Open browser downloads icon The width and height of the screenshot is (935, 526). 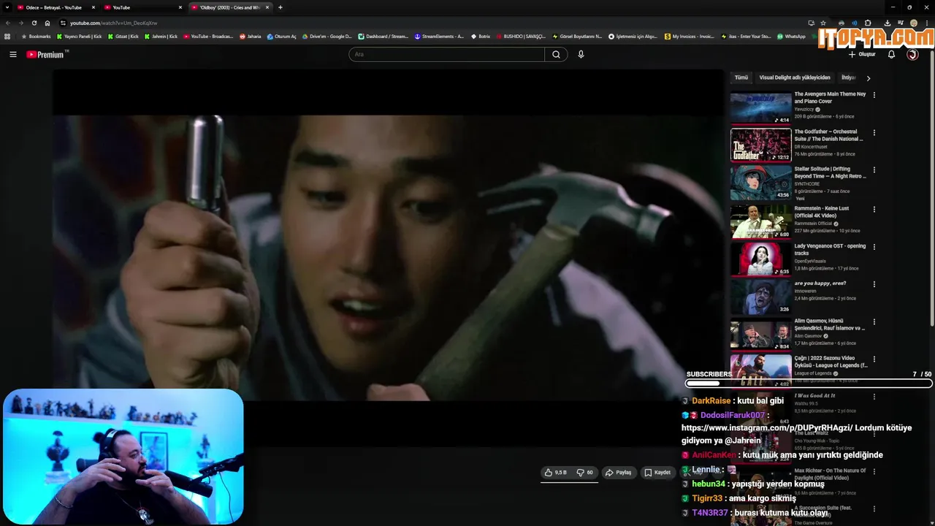[x=887, y=23]
